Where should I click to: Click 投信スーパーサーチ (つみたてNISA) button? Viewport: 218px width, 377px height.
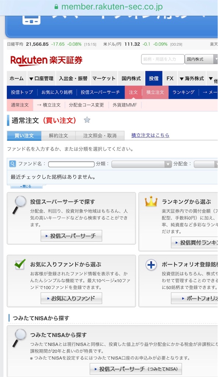[x=136, y=369]
